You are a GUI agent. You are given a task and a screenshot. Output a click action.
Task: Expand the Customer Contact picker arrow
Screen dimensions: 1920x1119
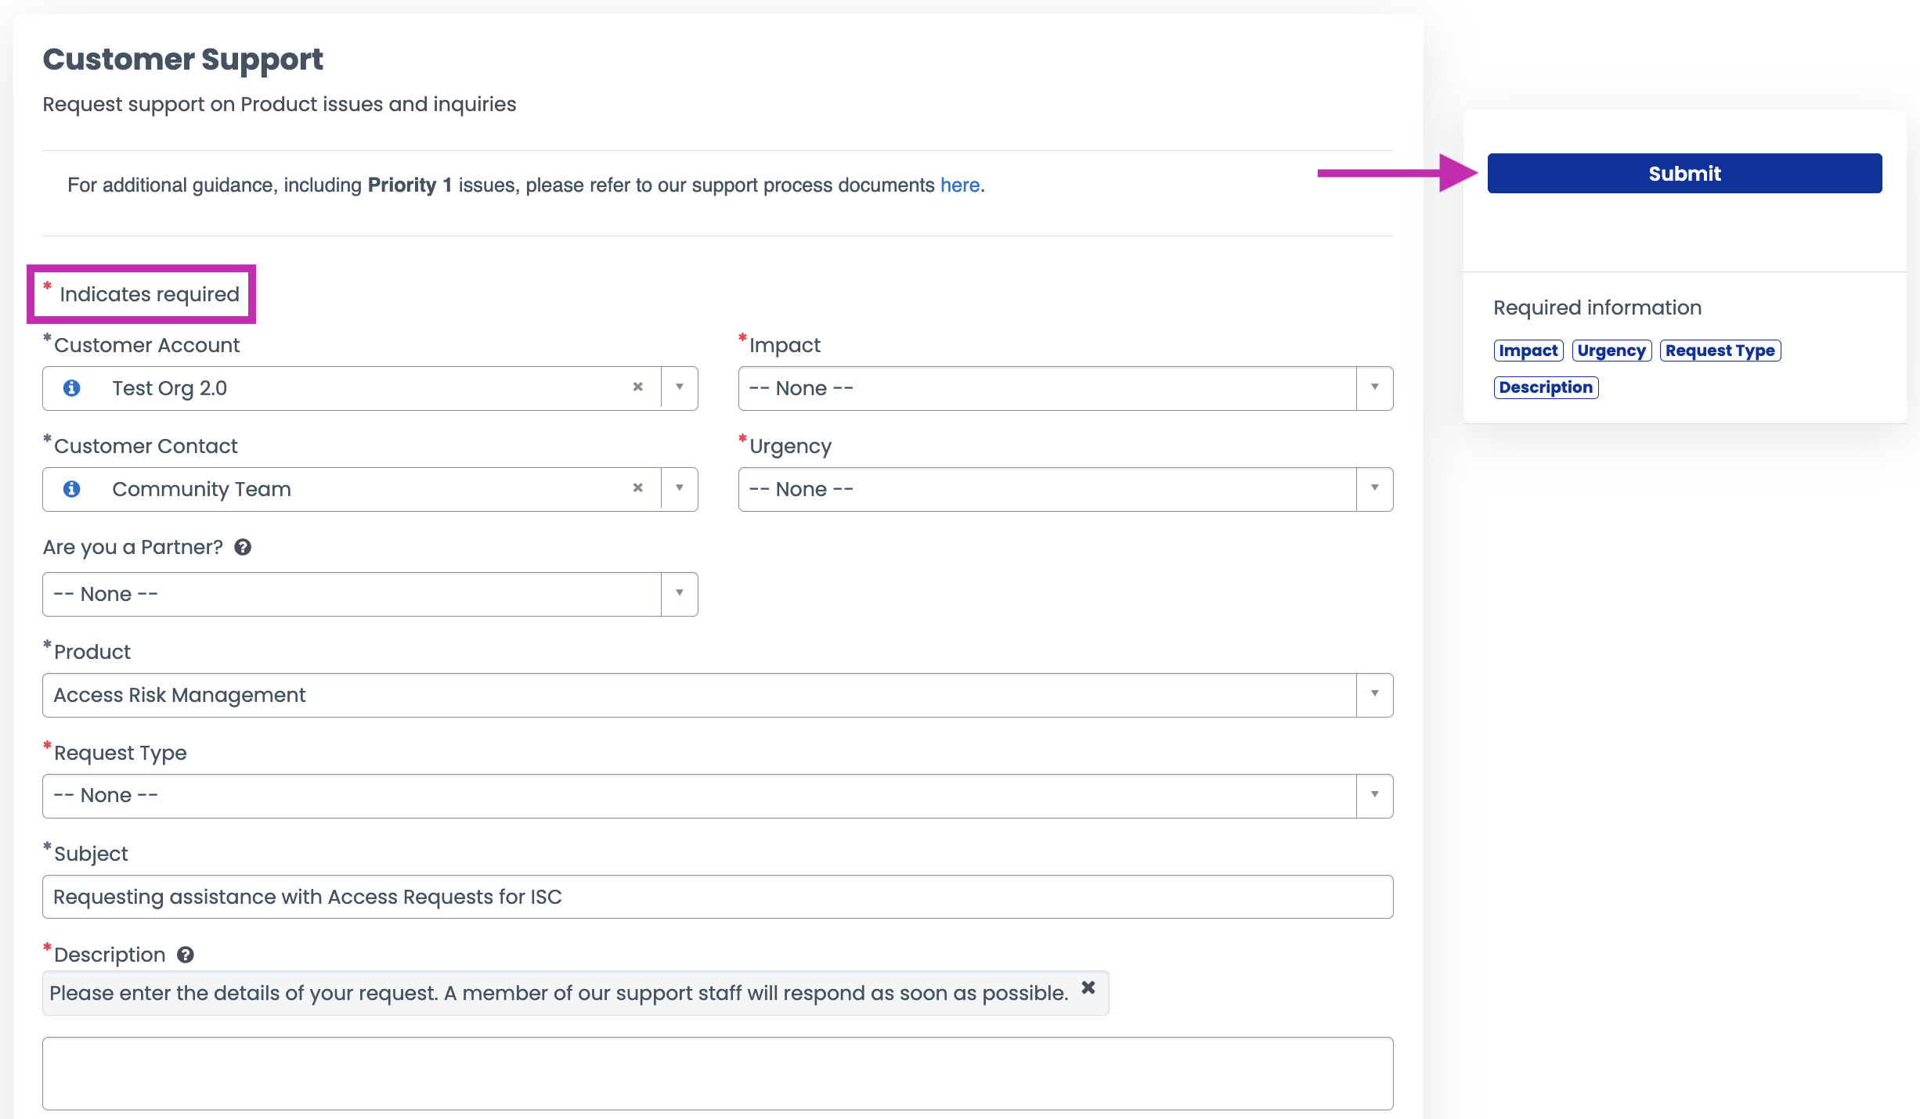pos(678,488)
